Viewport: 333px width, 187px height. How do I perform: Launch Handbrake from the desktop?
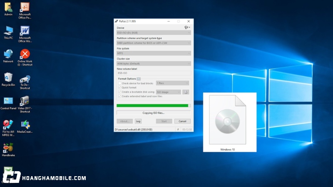(8, 150)
